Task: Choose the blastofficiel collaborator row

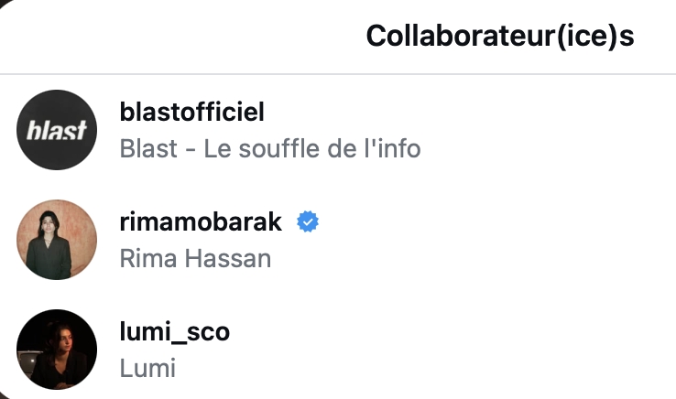Action: 338,130
